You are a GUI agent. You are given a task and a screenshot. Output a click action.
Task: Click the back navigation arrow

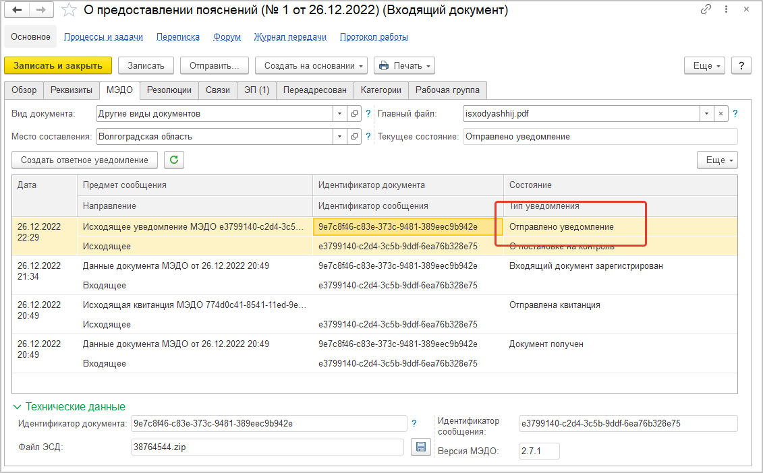pos(18,10)
